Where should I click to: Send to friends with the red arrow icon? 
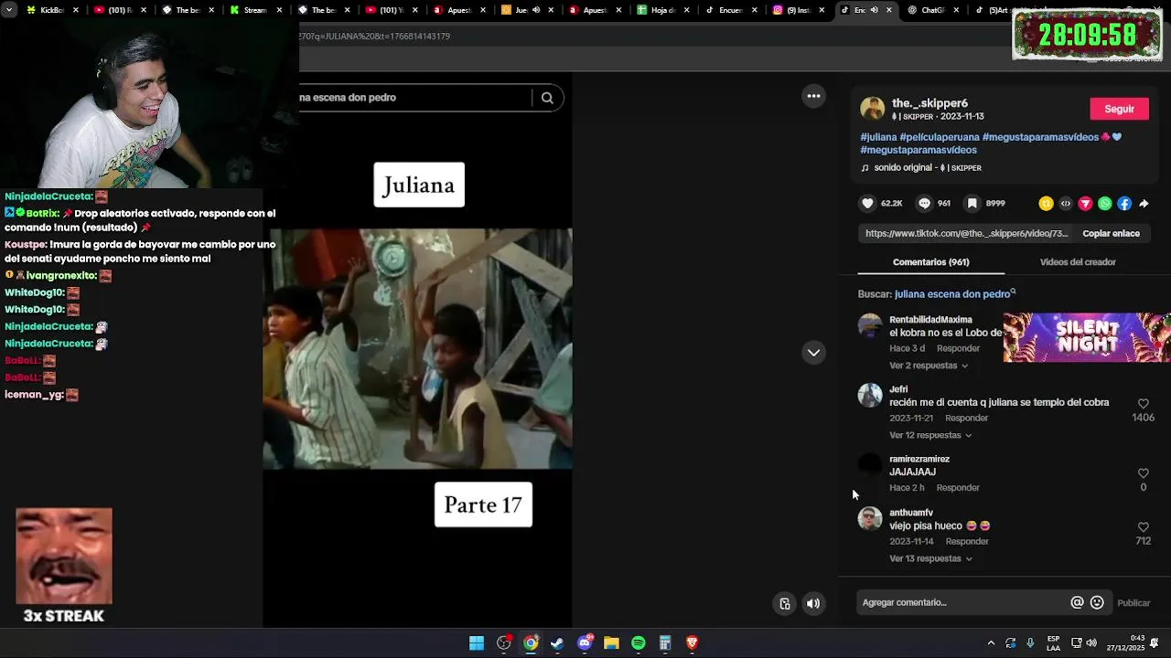(1086, 204)
